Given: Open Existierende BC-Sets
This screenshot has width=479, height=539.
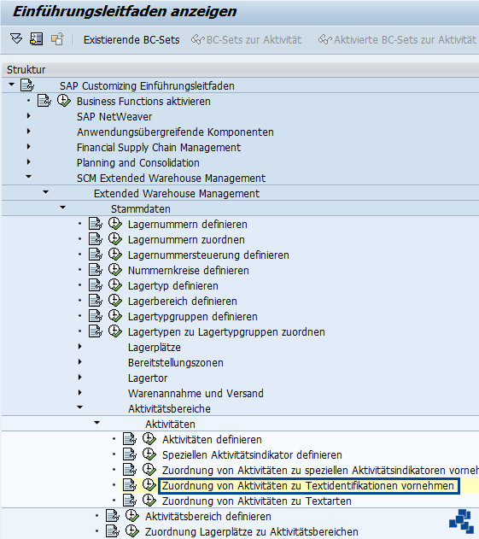Looking at the screenshot, I should [x=131, y=40].
